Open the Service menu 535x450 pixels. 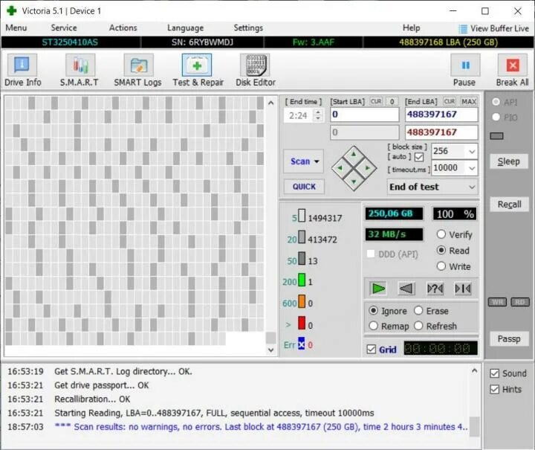[64, 28]
